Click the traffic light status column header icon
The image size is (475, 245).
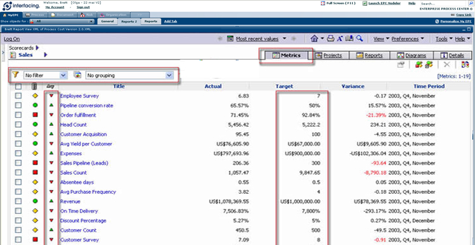pyautogui.click(x=34, y=87)
